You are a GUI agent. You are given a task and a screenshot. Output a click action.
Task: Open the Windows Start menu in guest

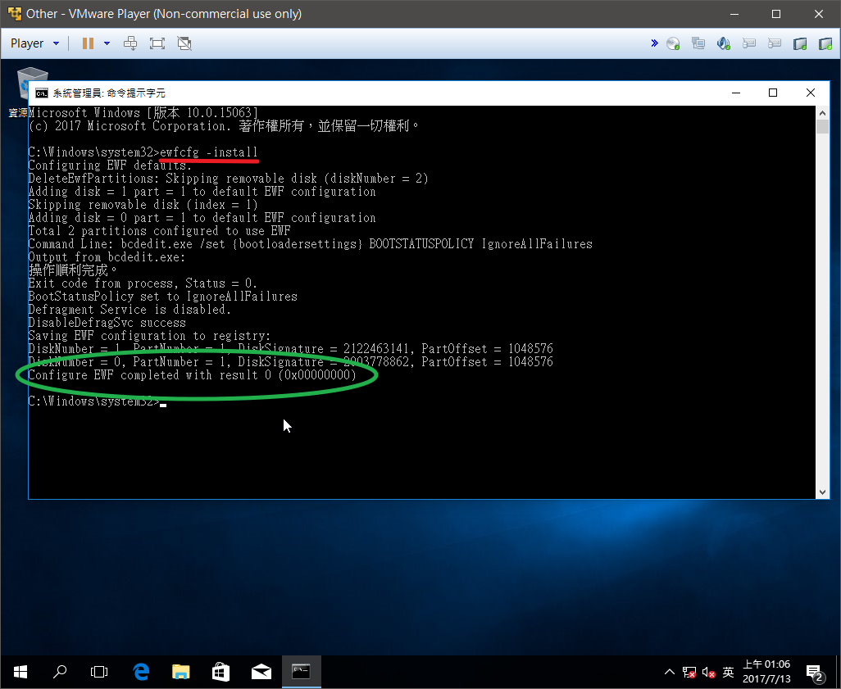pos(20,672)
